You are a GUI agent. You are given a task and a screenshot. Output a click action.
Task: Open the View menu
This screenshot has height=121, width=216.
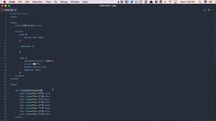point(48,2)
